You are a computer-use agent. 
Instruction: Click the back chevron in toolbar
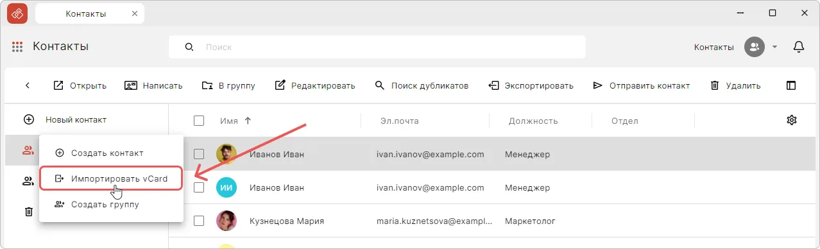click(x=28, y=85)
